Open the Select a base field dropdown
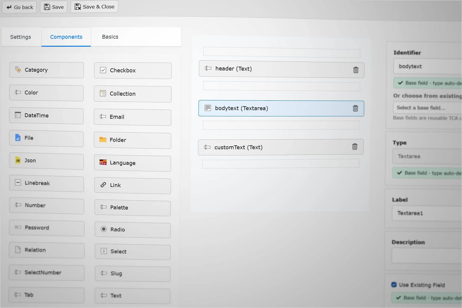This screenshot has height=308, width=462. pyautogui.click(x=427, y=108)
